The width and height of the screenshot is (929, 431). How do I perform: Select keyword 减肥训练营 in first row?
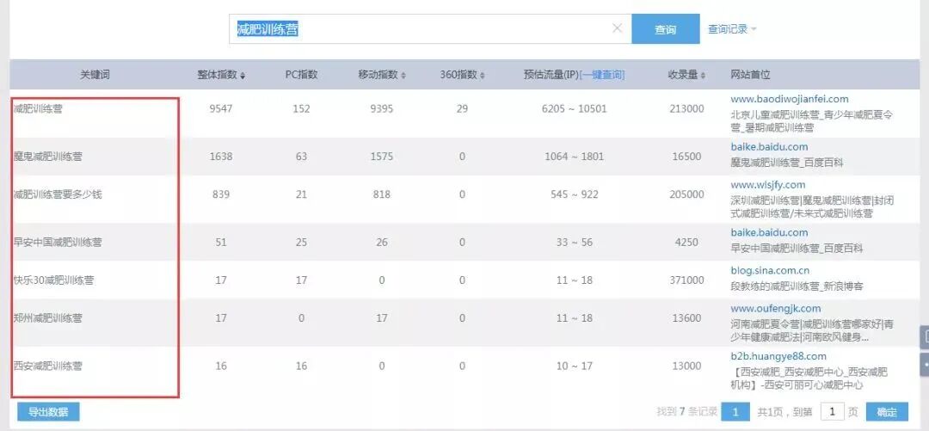[39, 109]
